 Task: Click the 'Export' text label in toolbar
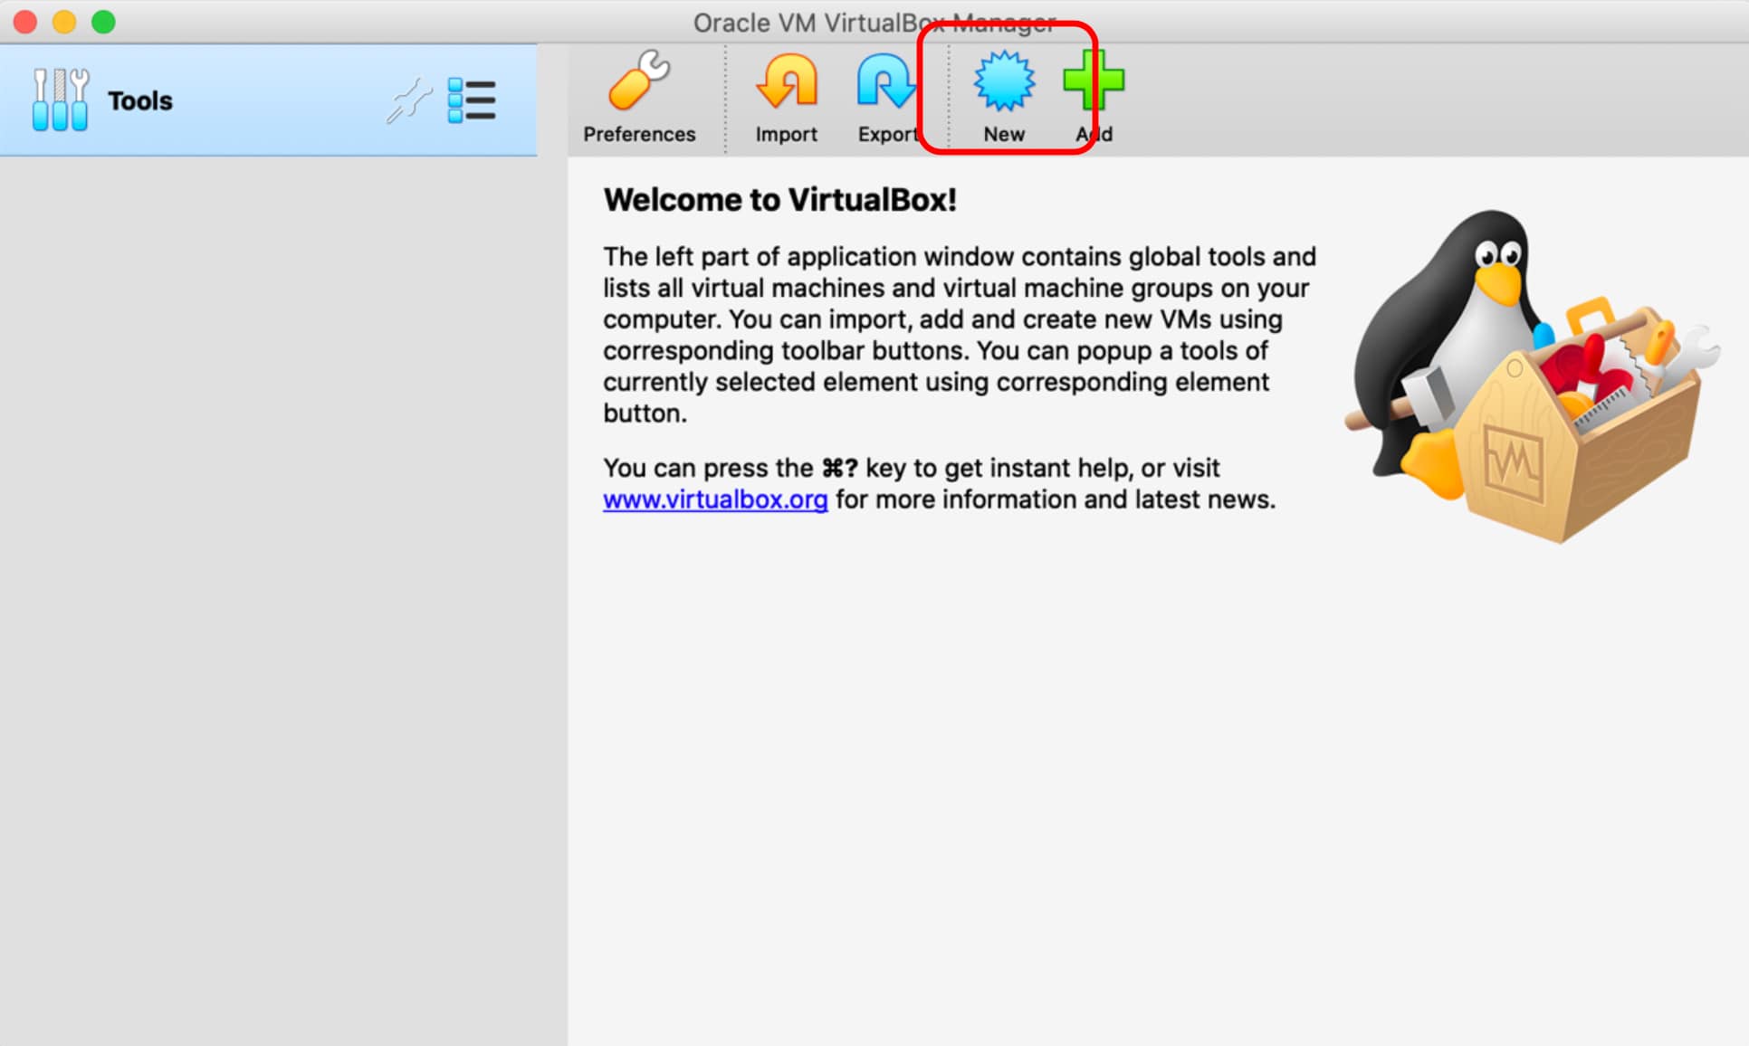tap(886, 134)
